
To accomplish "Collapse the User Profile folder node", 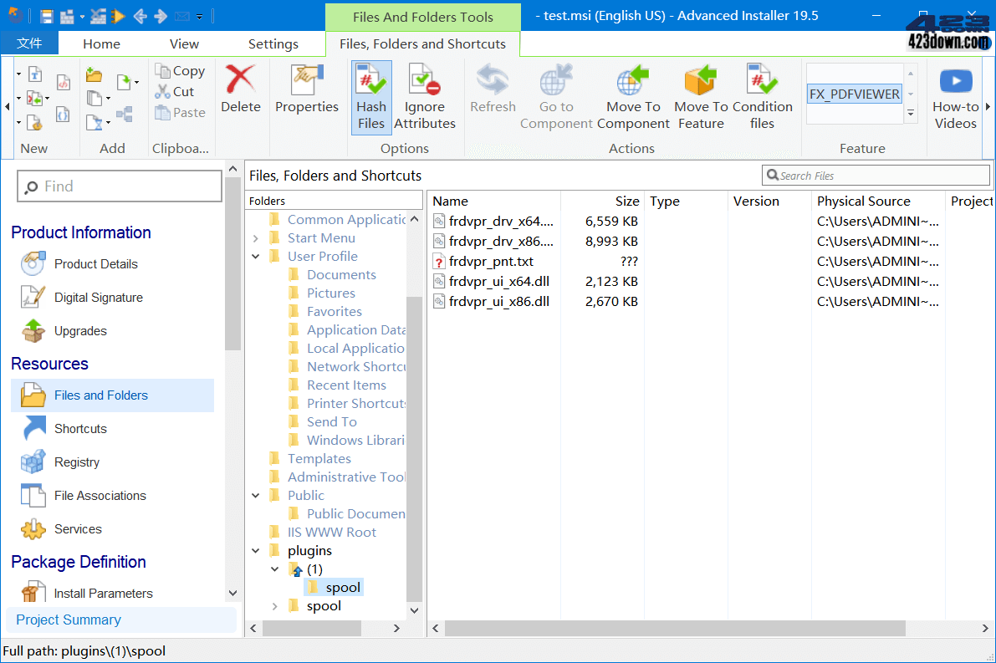I will click(256, 256).
